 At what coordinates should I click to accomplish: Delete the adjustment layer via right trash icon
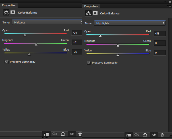click(x=162, y=135)
